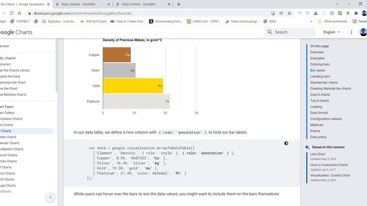Click the left navigation scrollbar
Screen dimensions: 367x206
pyautogui.click(x=56, y=65)
